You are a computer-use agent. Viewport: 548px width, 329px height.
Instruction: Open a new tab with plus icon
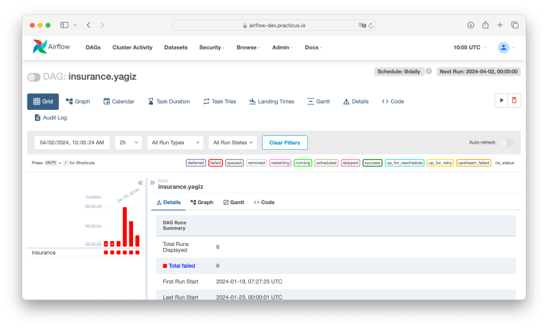[x=500, y=25]
